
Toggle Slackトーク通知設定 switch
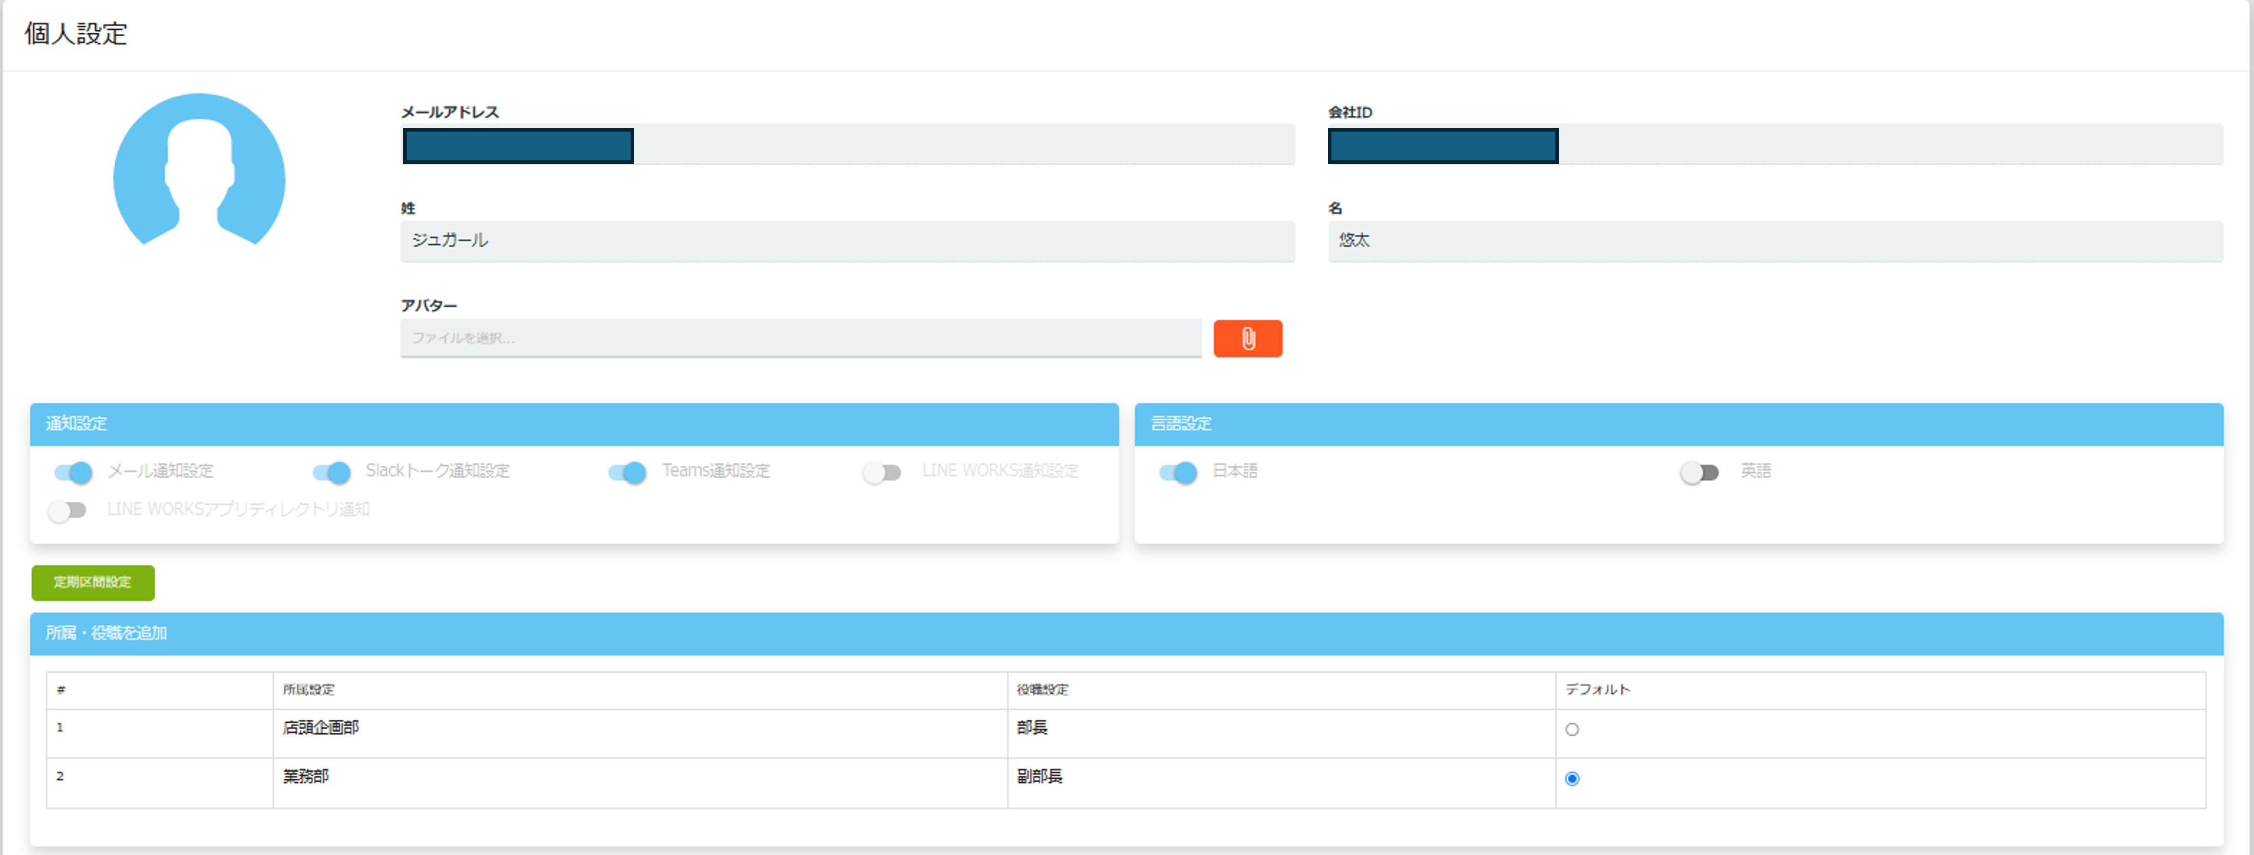(x=331, y=472)
